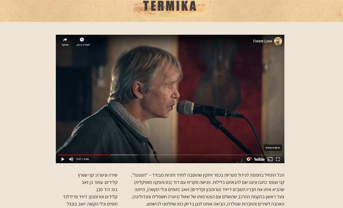Open the video settings gear
The width and height of the screenshot is (343, 208).
pyautogui.click(x=249, y=159)
